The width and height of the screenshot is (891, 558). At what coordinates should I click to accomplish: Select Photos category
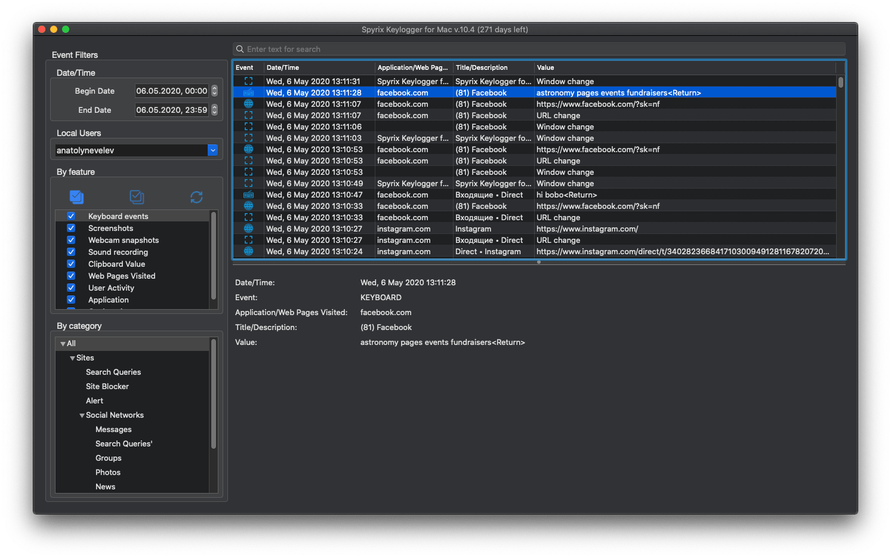point(108,472)
